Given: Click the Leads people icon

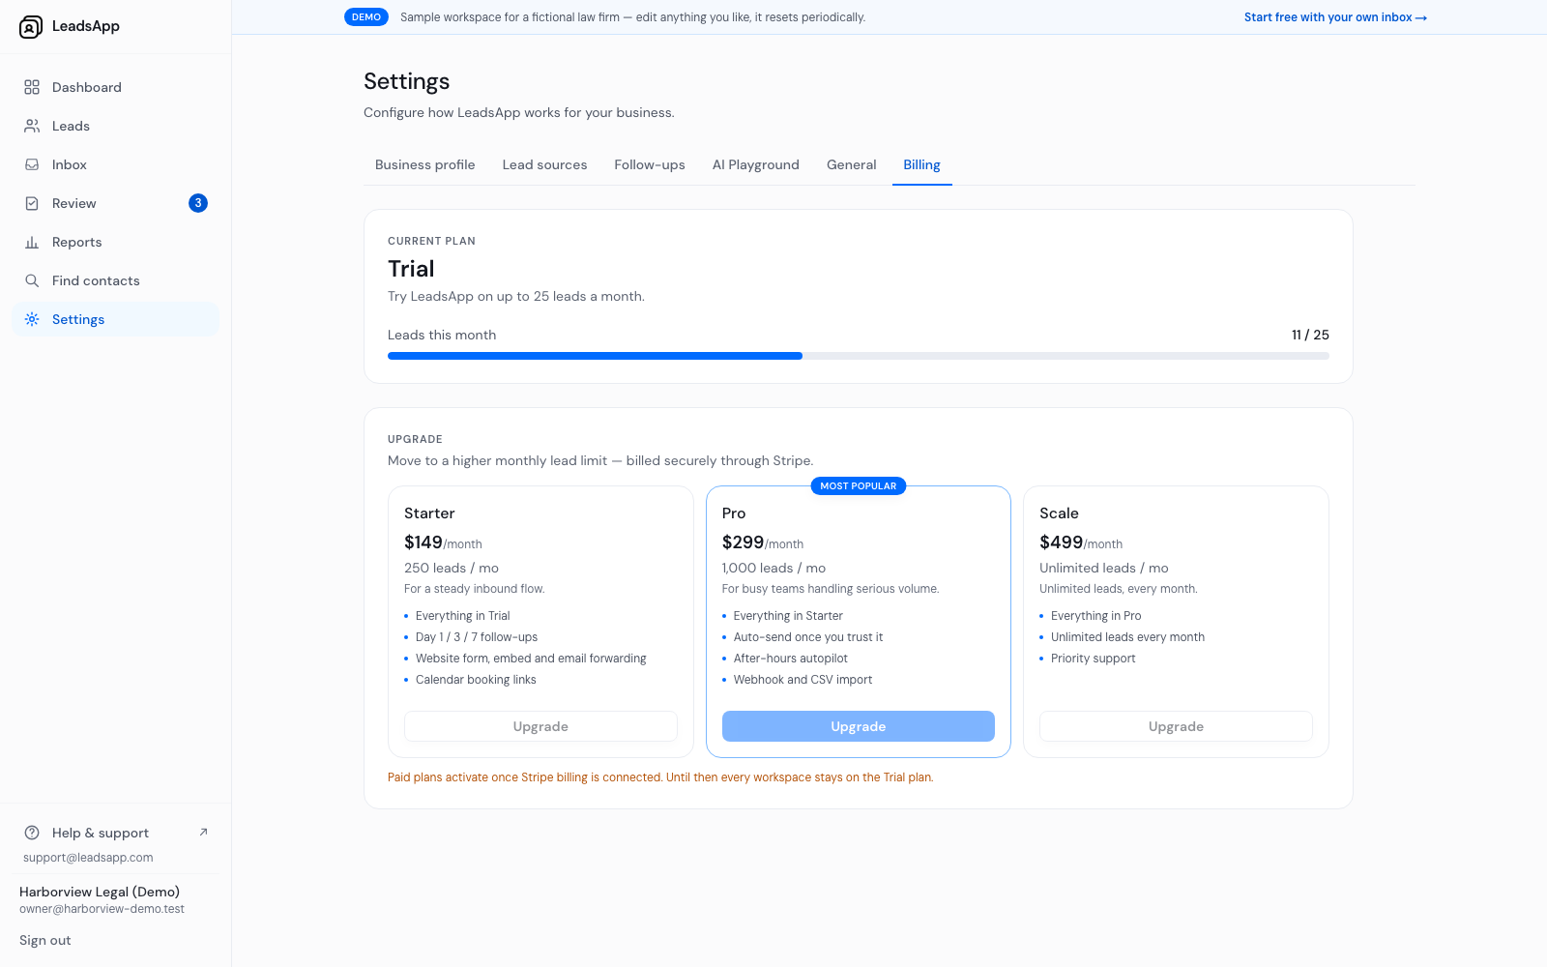Looking at the screenshot, I should (32, 126).
